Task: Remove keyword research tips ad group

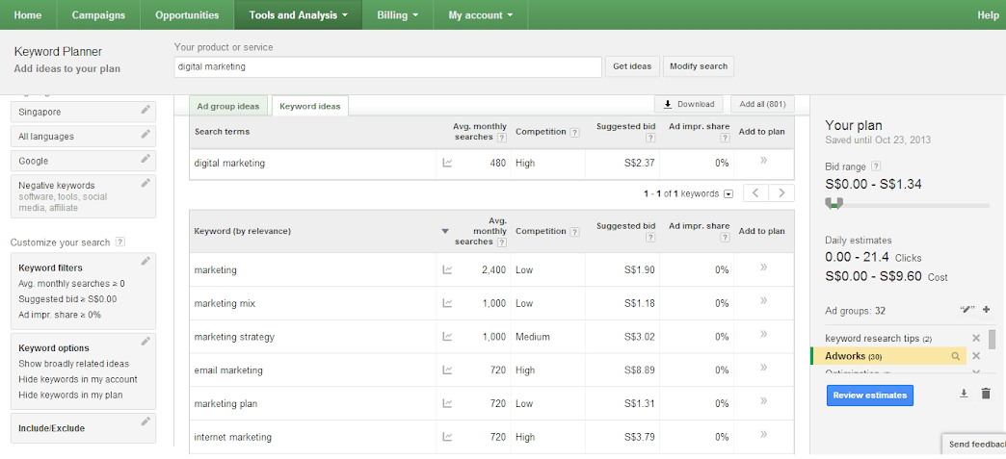Action: [x=976, y=338]
